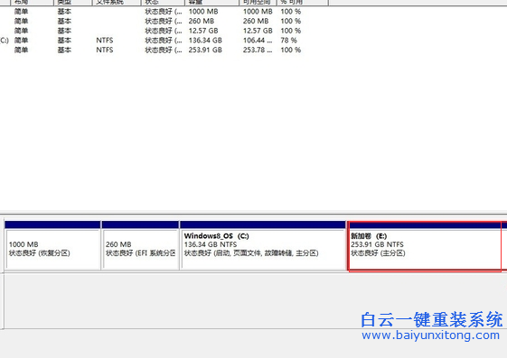This screenshot has width=507, height=358.
Task: Click 基本 type cell in 136.34 GB row
Action: (x=64, y=41)
